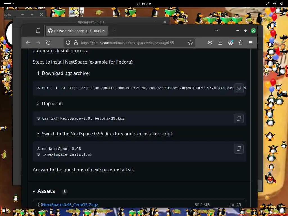The height and width of the screenshot is (216, 288).
Task: Click the "2. Unpack it:" step text
Action: (50, 103)
